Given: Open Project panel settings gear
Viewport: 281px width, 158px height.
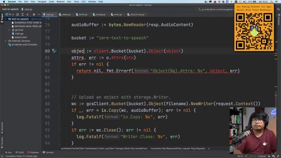Looking at the screenshot, I should click(x=34, y=14).
